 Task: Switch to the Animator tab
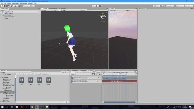[x=62, y=8]
